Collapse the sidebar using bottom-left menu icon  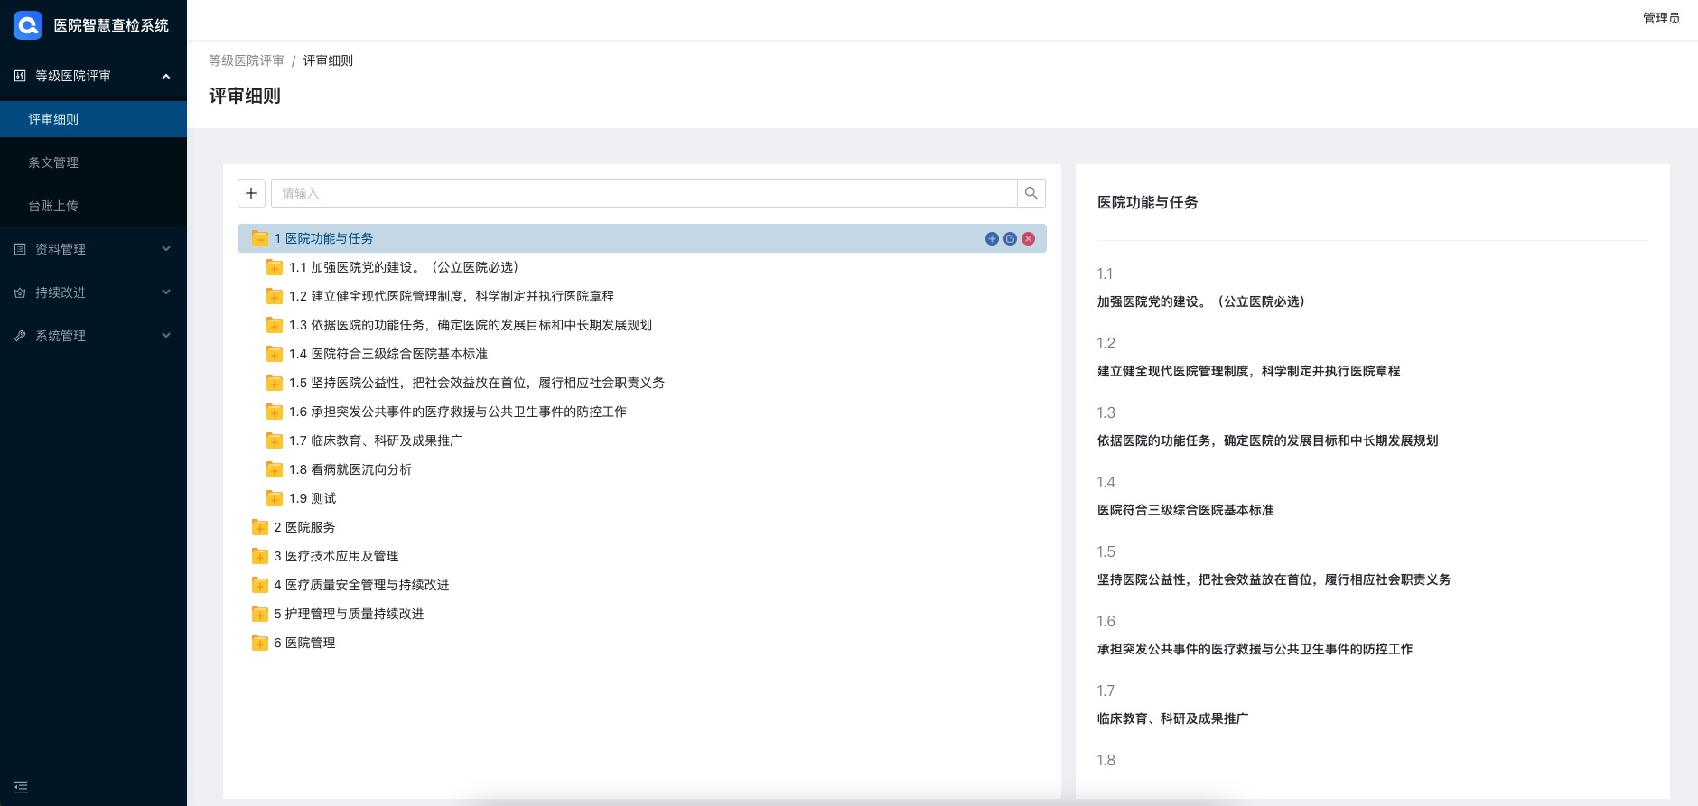coord(21,787)
